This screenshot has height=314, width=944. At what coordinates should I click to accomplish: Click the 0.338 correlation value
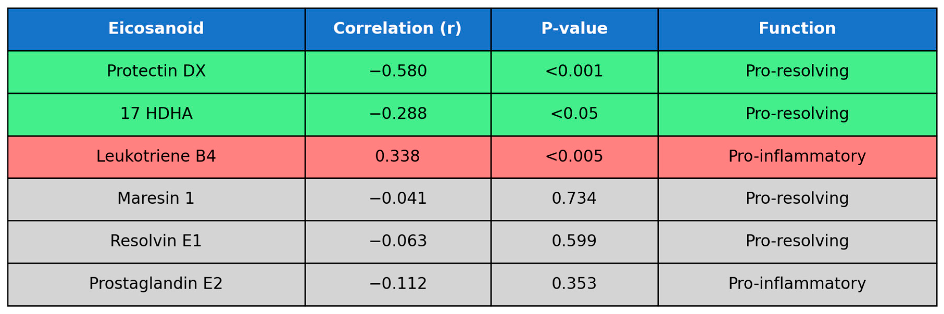[x=398, y=156]
